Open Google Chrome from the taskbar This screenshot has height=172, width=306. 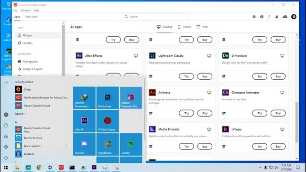coord(39,167)
